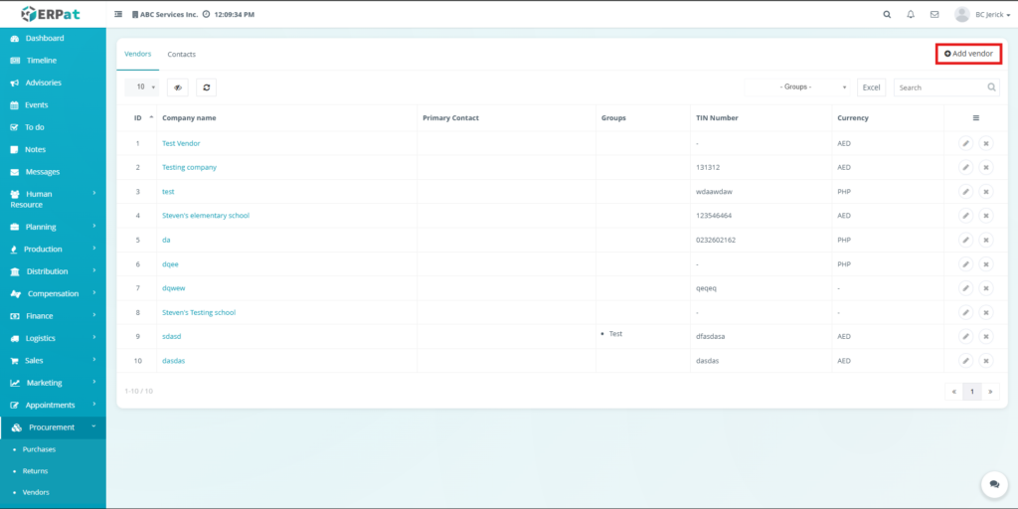Toggle the sidebar hamburger menu icon

[118, 14]
